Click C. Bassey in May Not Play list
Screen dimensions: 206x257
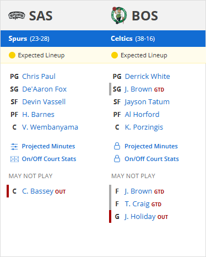click(x=37, y=191)
